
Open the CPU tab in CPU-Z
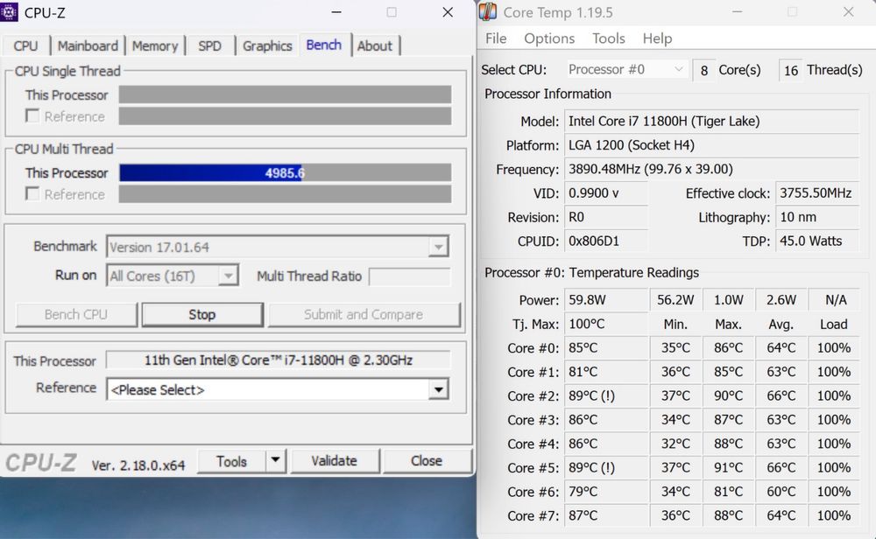click(25, 45)
